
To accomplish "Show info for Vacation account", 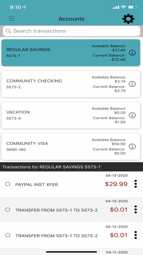I will [x=132, y=115].
